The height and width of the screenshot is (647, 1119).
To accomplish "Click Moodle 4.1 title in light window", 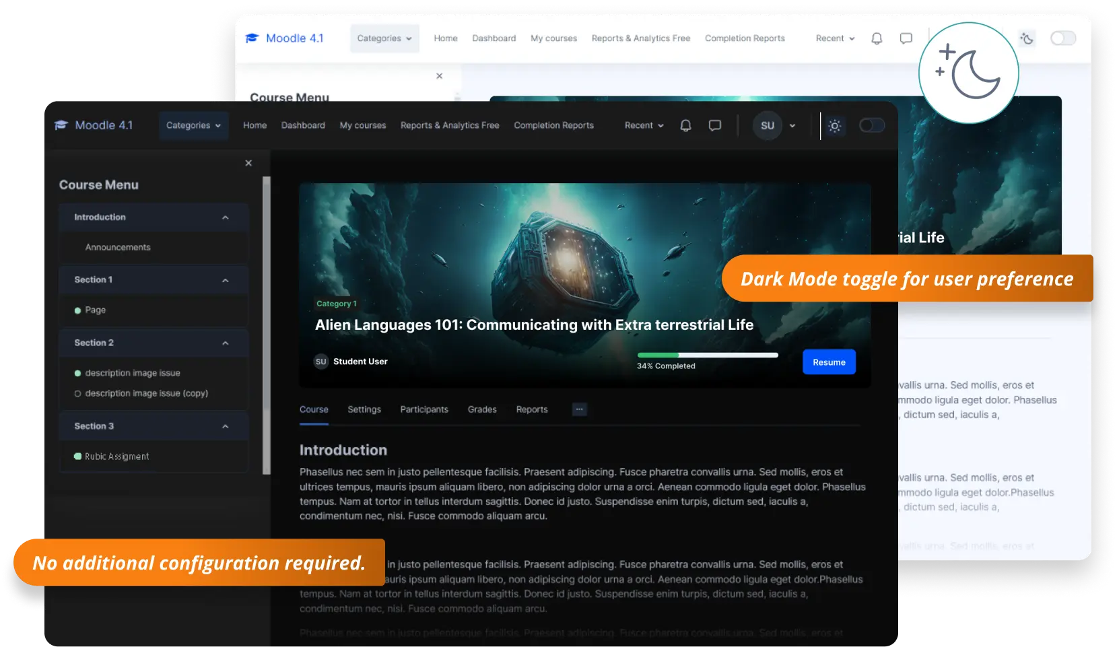I will pyautogui.click(x=295, y=38).
